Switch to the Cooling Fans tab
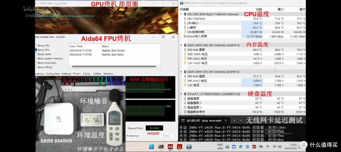 (53, 74)
